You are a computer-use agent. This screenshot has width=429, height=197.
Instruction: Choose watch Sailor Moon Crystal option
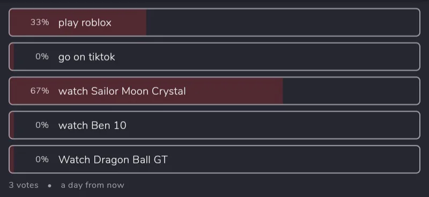pos(214,91)
